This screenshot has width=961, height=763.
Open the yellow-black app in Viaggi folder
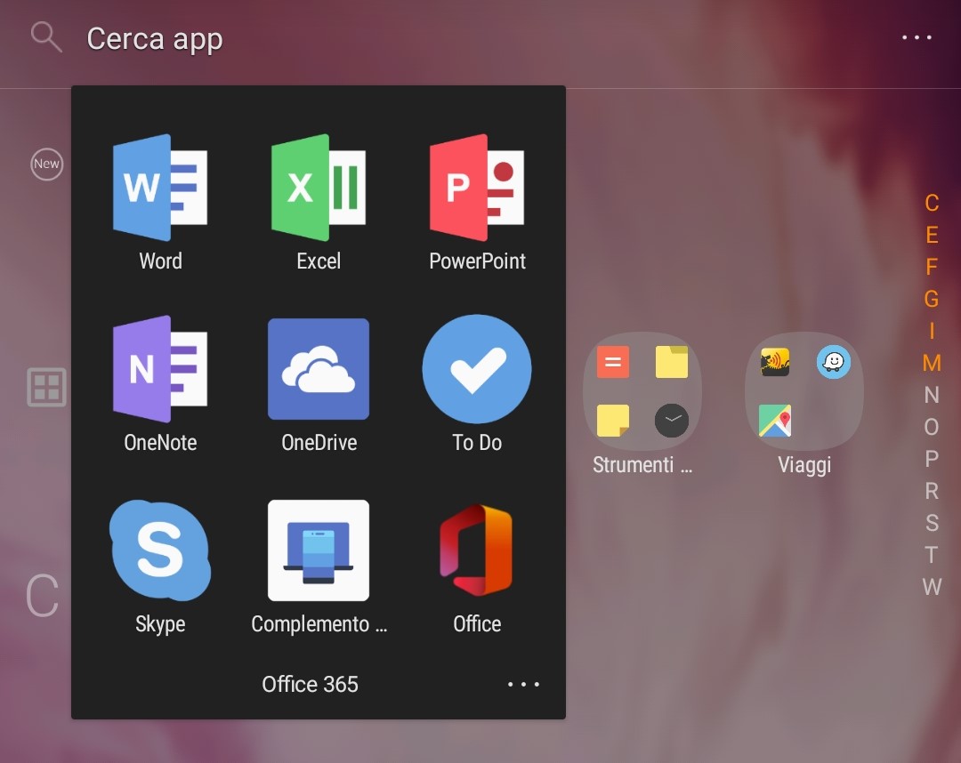775,362
